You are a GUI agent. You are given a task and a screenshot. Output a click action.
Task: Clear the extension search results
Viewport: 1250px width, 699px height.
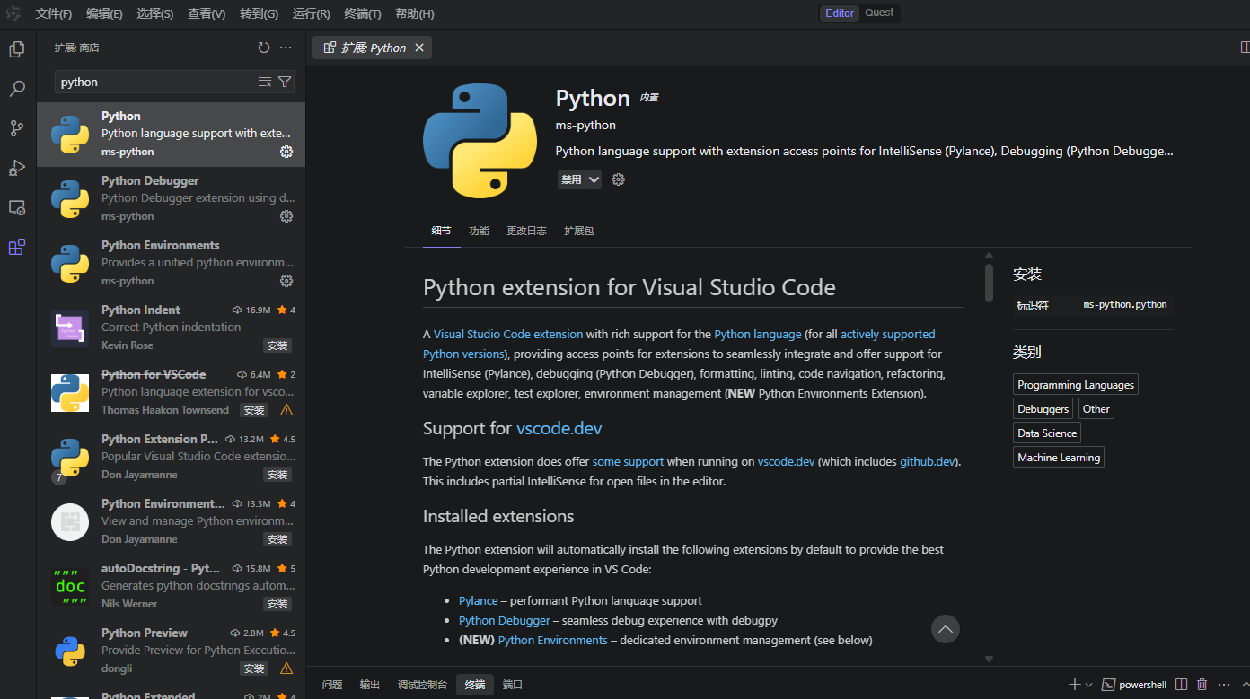[265, 82]
